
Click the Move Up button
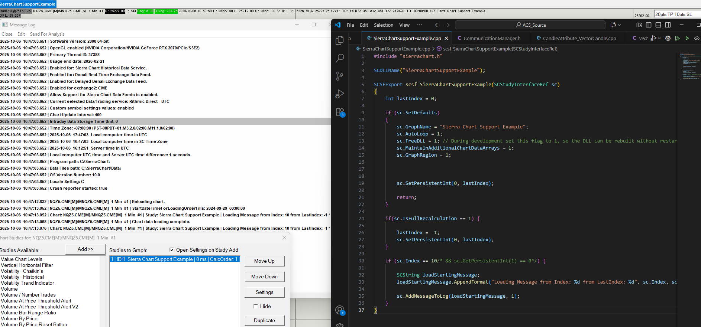264,261
